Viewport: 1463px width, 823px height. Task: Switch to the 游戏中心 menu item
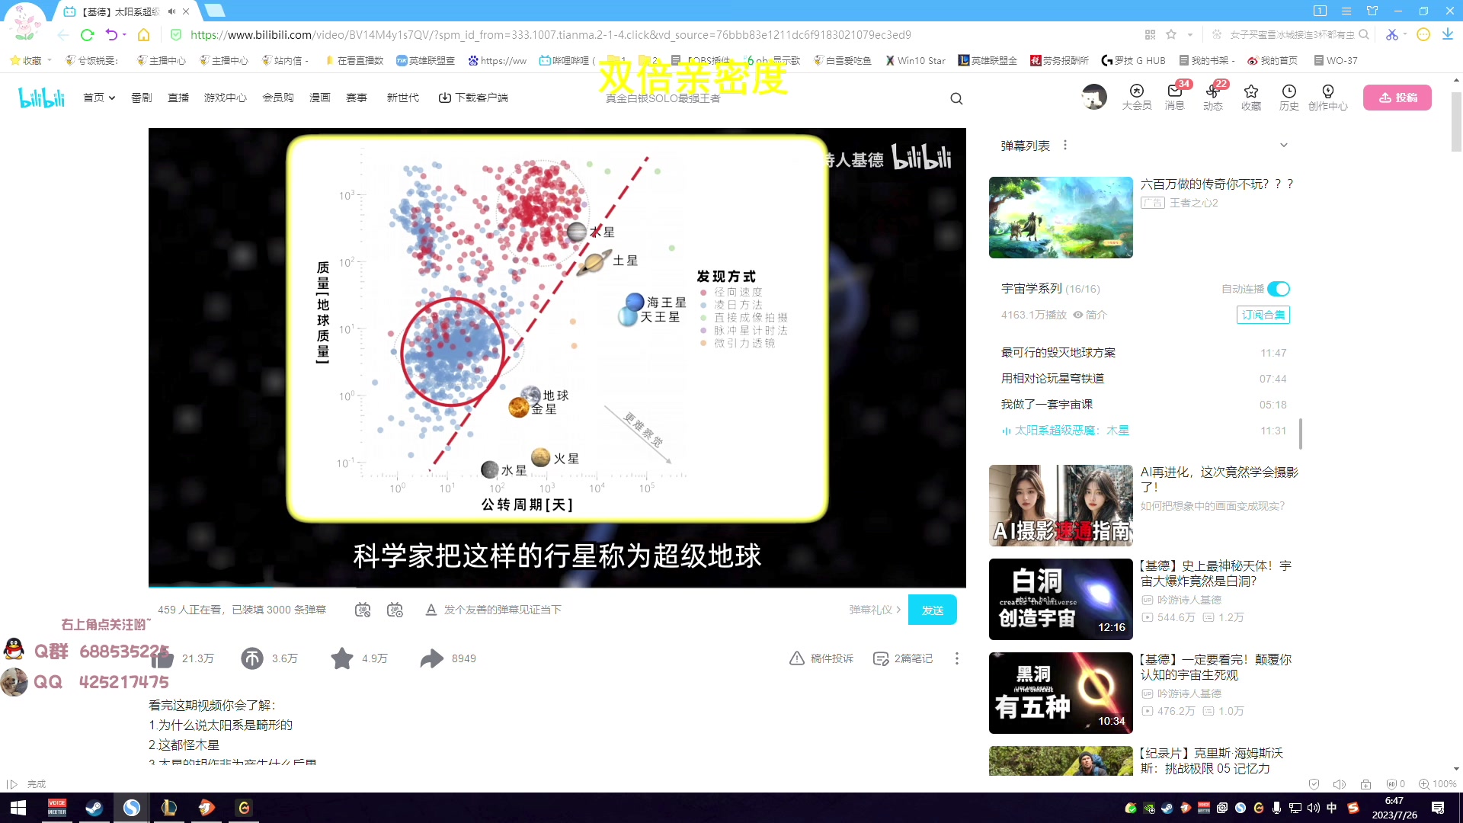[225, 98]
